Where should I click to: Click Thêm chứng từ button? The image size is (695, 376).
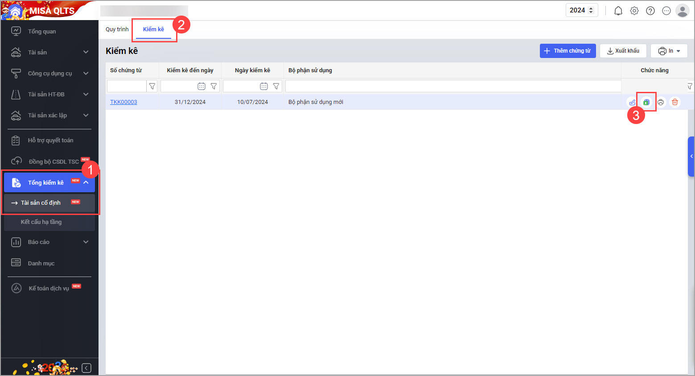568,51
